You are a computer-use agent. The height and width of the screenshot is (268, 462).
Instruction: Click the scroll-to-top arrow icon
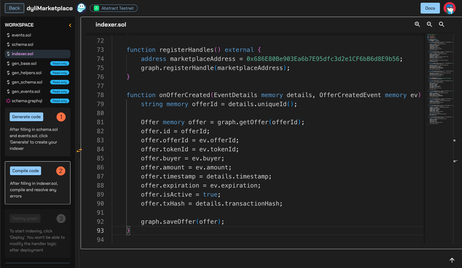coord(452,260)
